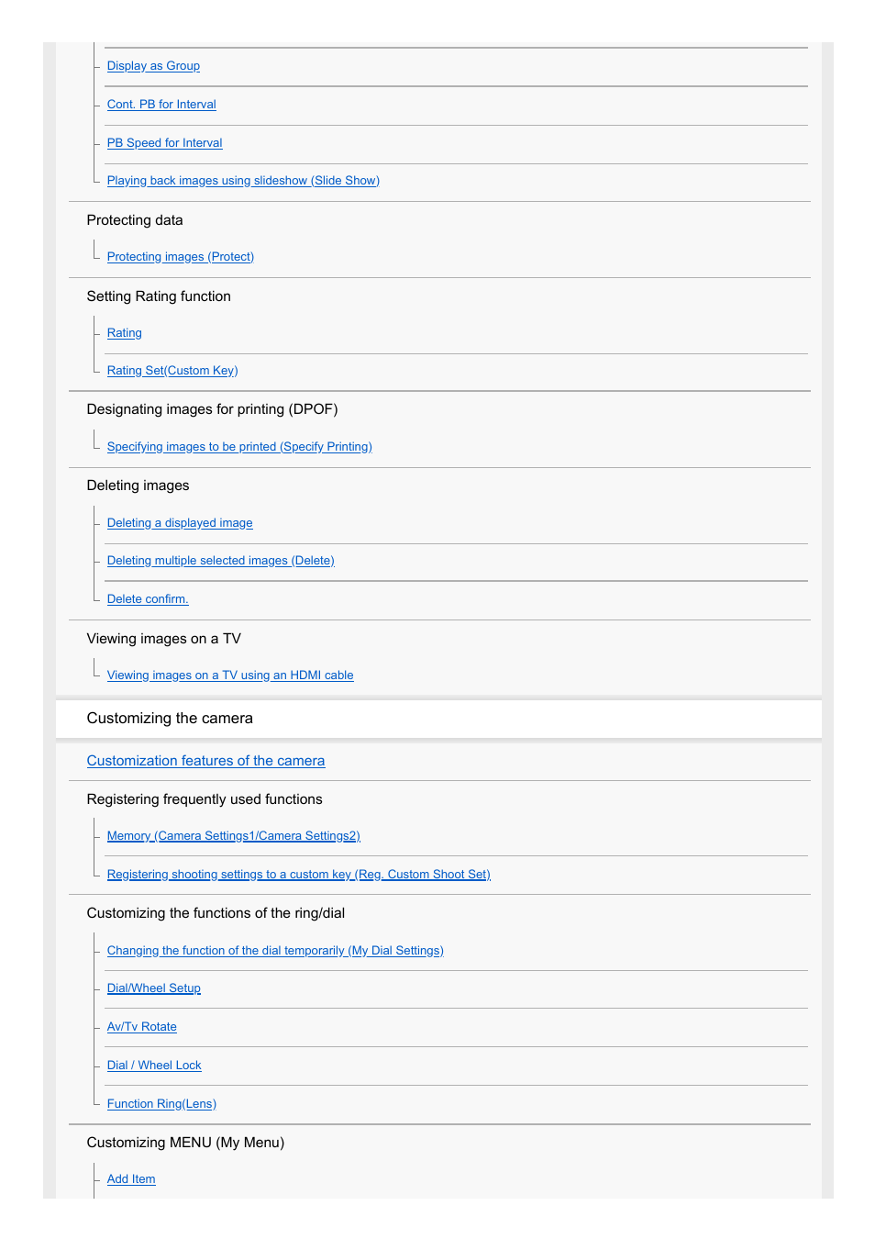Open Rating Set(Custom Key) link
Viewport: 875px width, 1239px height.
[172, 371]
